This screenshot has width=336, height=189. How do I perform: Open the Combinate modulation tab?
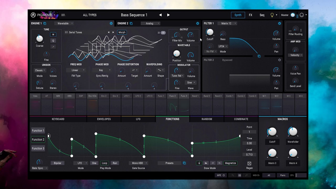241,119
